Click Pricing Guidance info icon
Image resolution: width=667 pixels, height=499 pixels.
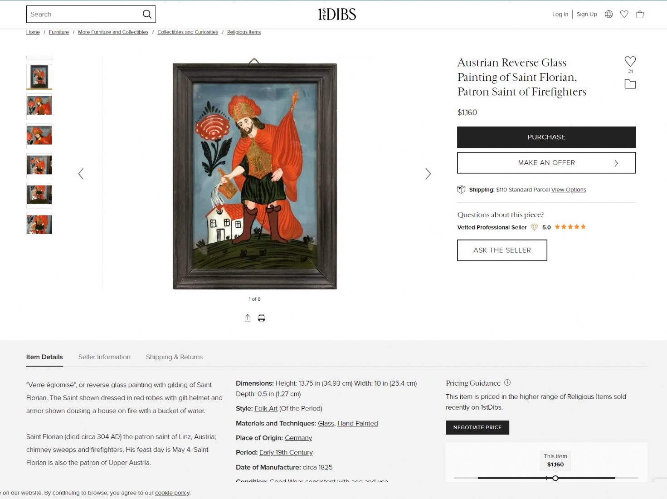tap(507, 382)
